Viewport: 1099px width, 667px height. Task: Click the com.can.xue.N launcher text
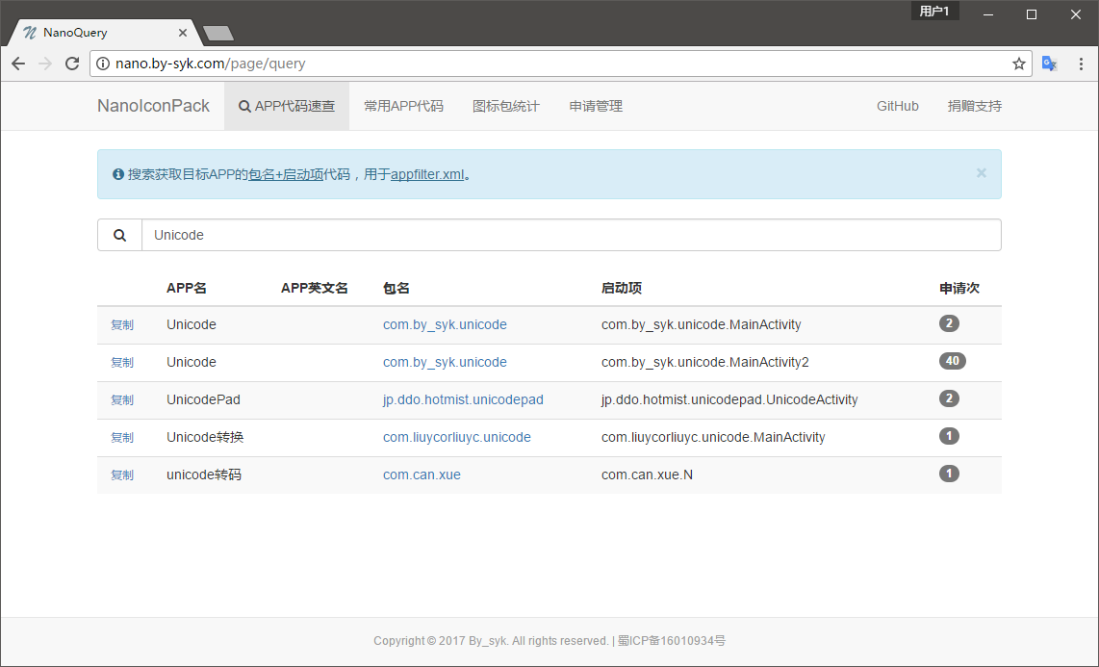pyautogui.click(x=647, y=475)
